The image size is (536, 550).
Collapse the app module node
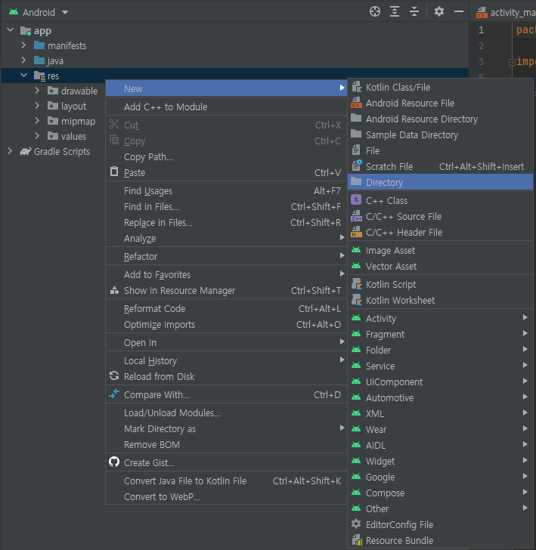click(10, 30)
